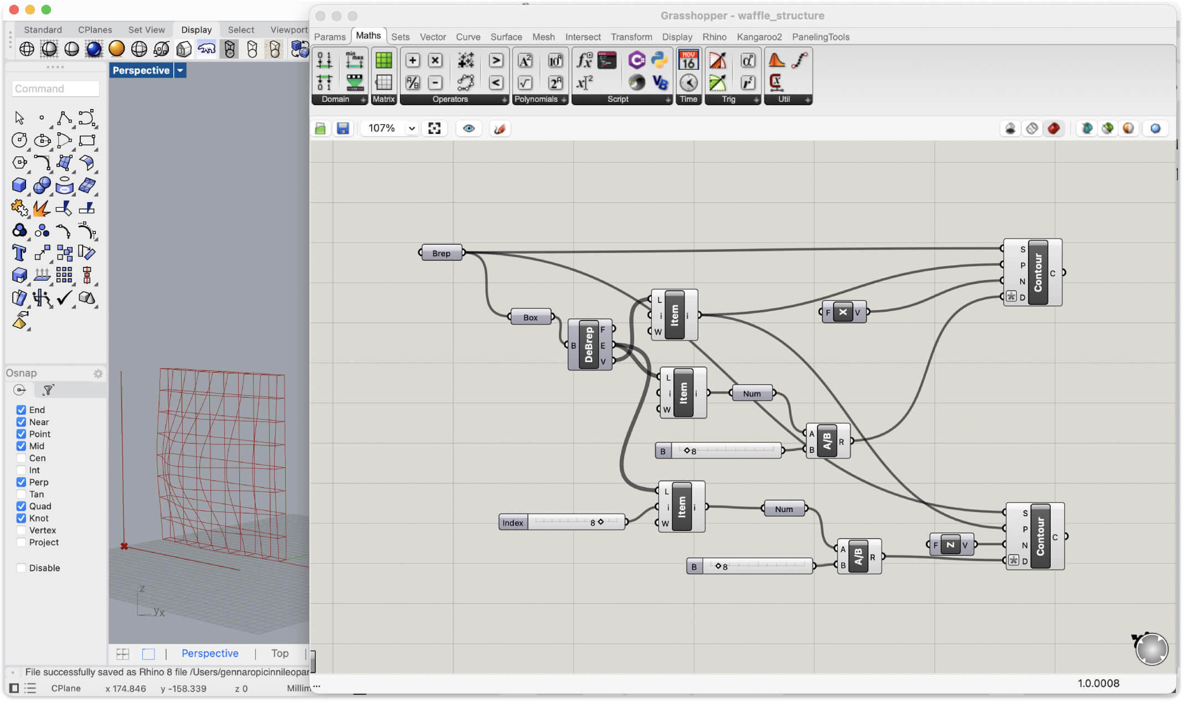Expand the Operators panel group

point(504,100)
